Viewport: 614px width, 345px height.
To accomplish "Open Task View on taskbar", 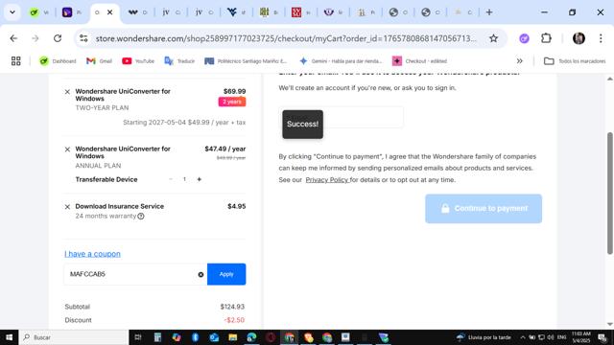I will [138, 337].
